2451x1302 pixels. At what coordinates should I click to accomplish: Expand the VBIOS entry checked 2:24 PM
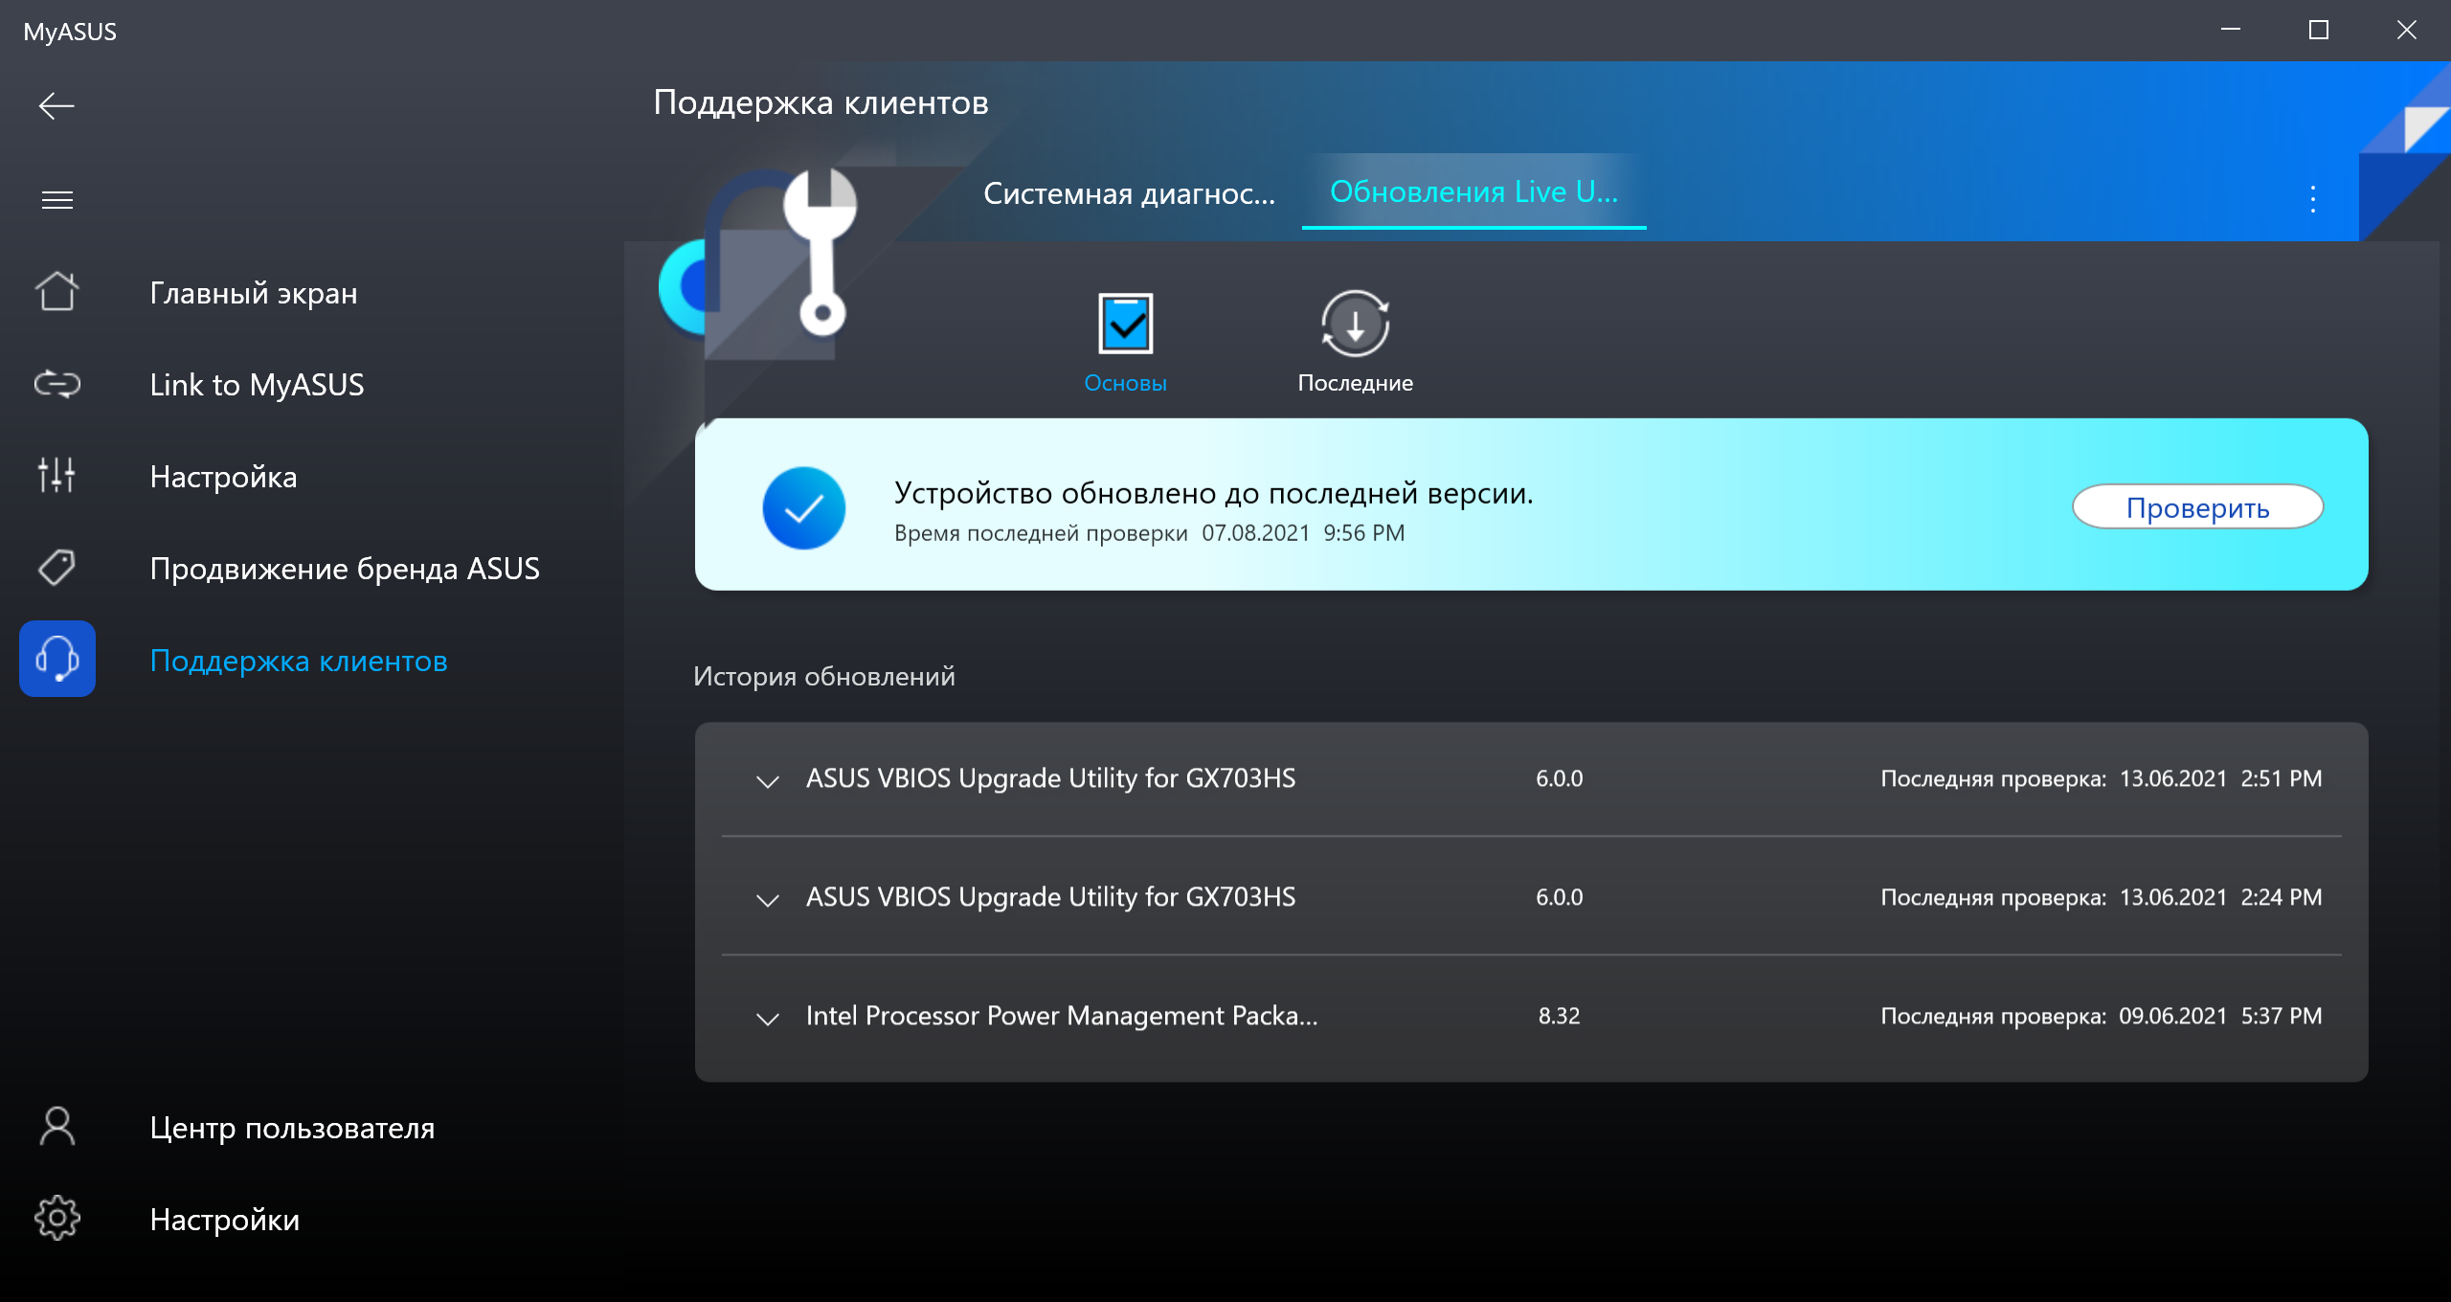pyautogui.click(x=767, y=899)
